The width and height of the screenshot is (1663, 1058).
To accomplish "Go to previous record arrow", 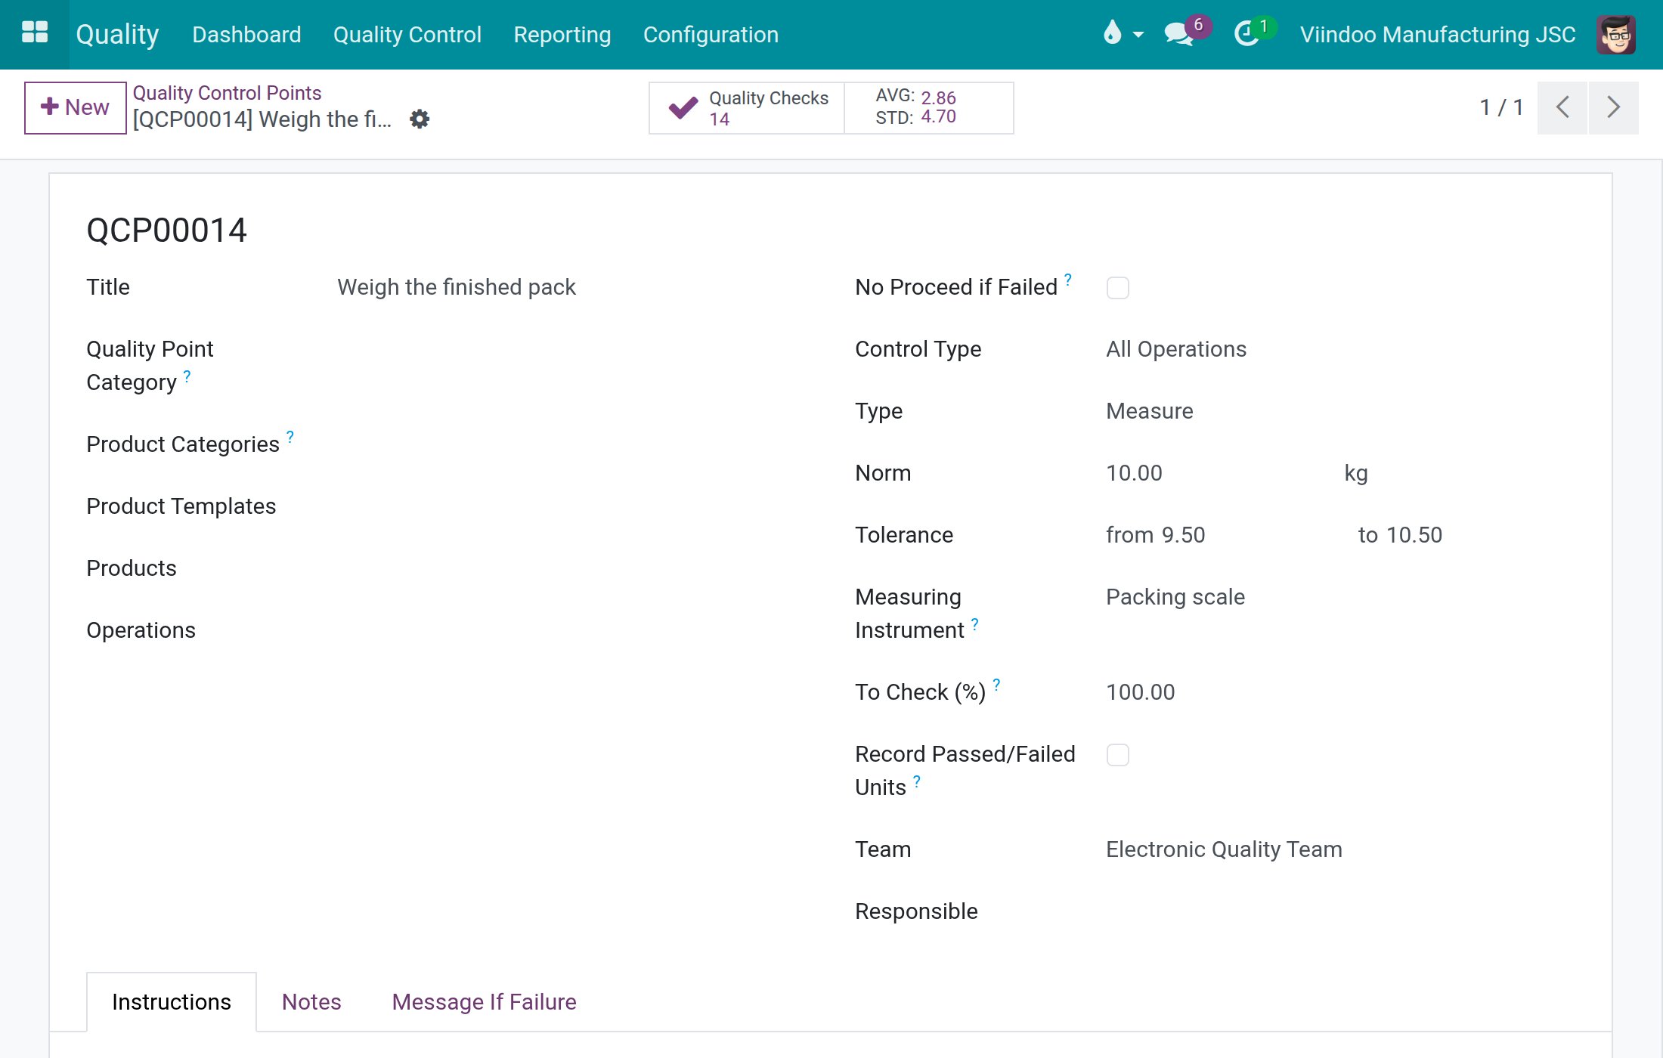I will (1562, 107).
